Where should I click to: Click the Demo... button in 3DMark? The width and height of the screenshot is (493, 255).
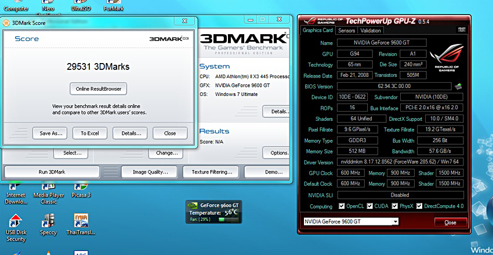268,172
